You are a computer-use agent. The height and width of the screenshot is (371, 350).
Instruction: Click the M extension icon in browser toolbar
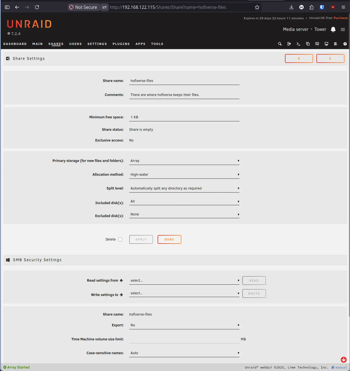[301, 7]
